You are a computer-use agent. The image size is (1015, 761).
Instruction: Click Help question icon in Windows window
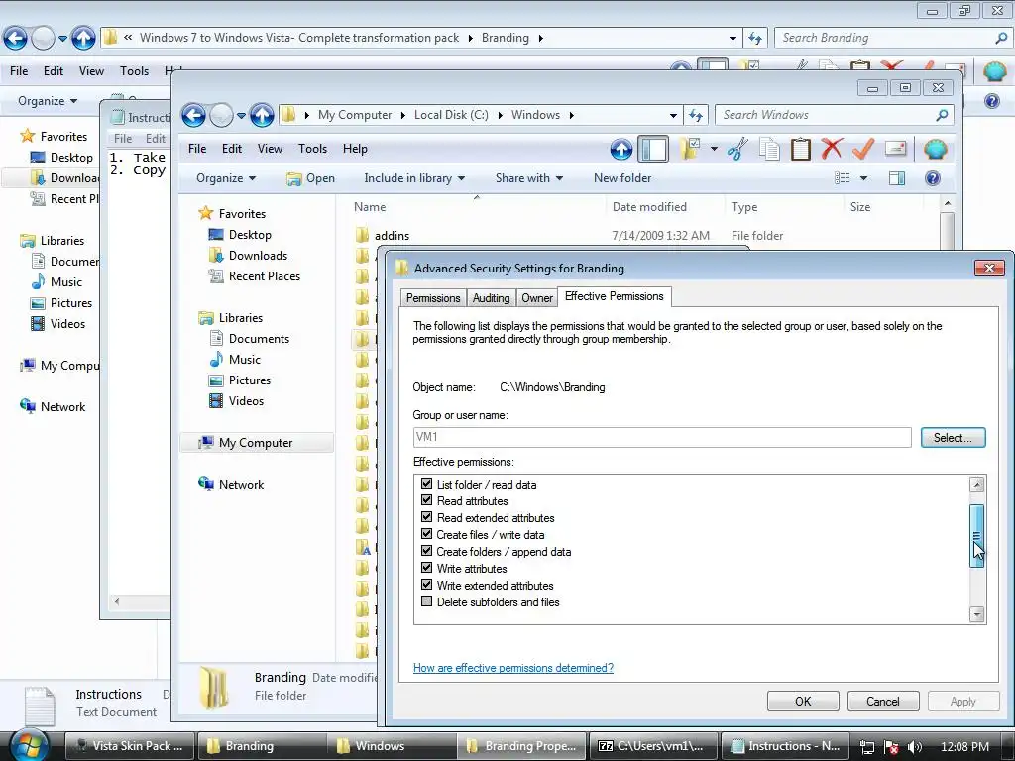click(x=933, y=178)
